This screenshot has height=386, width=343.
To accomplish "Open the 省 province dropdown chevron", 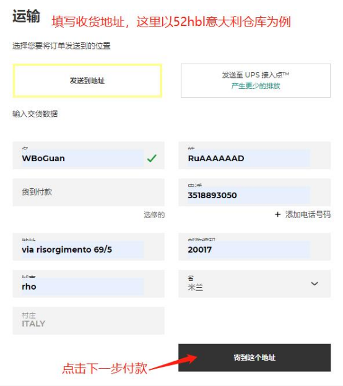I will (315, 283).
